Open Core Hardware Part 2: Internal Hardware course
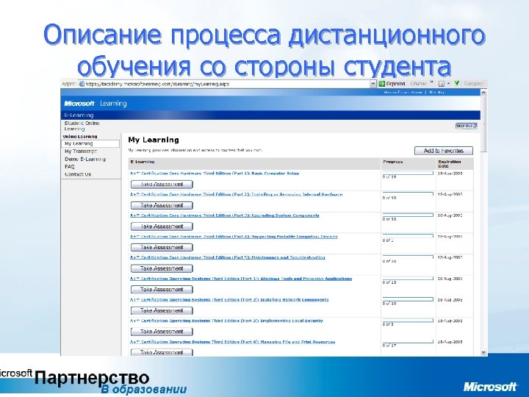The width and height of the screenshot is (529, 397). [236, 194]
